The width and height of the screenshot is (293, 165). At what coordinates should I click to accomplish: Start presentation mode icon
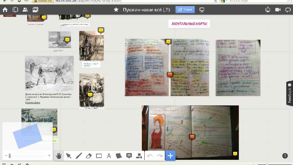(202, 10)
